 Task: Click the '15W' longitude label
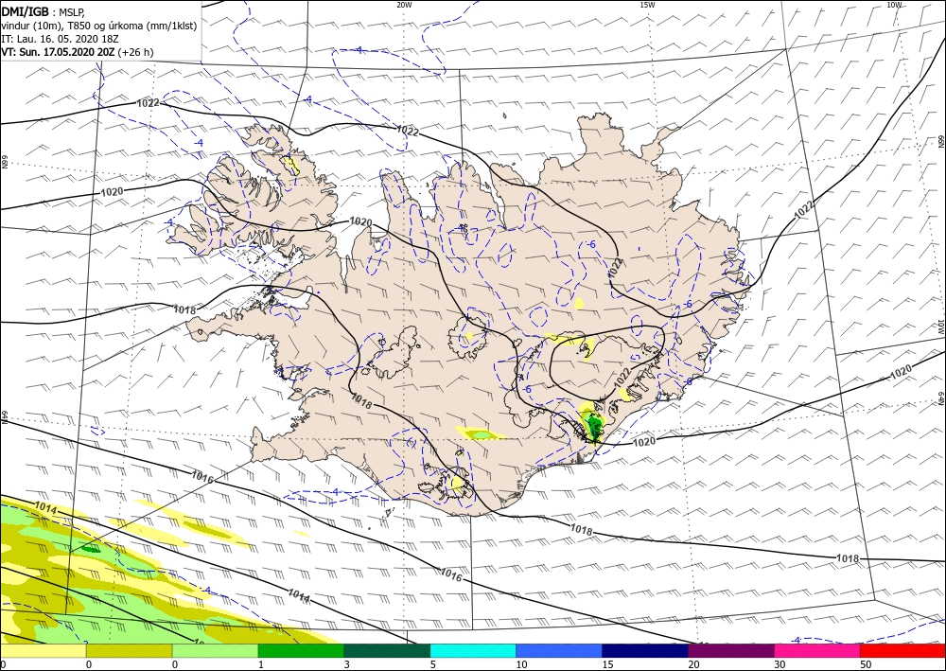[647, 5]
